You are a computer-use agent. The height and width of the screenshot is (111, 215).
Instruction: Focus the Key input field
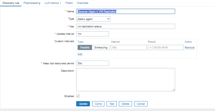point(125,26)
